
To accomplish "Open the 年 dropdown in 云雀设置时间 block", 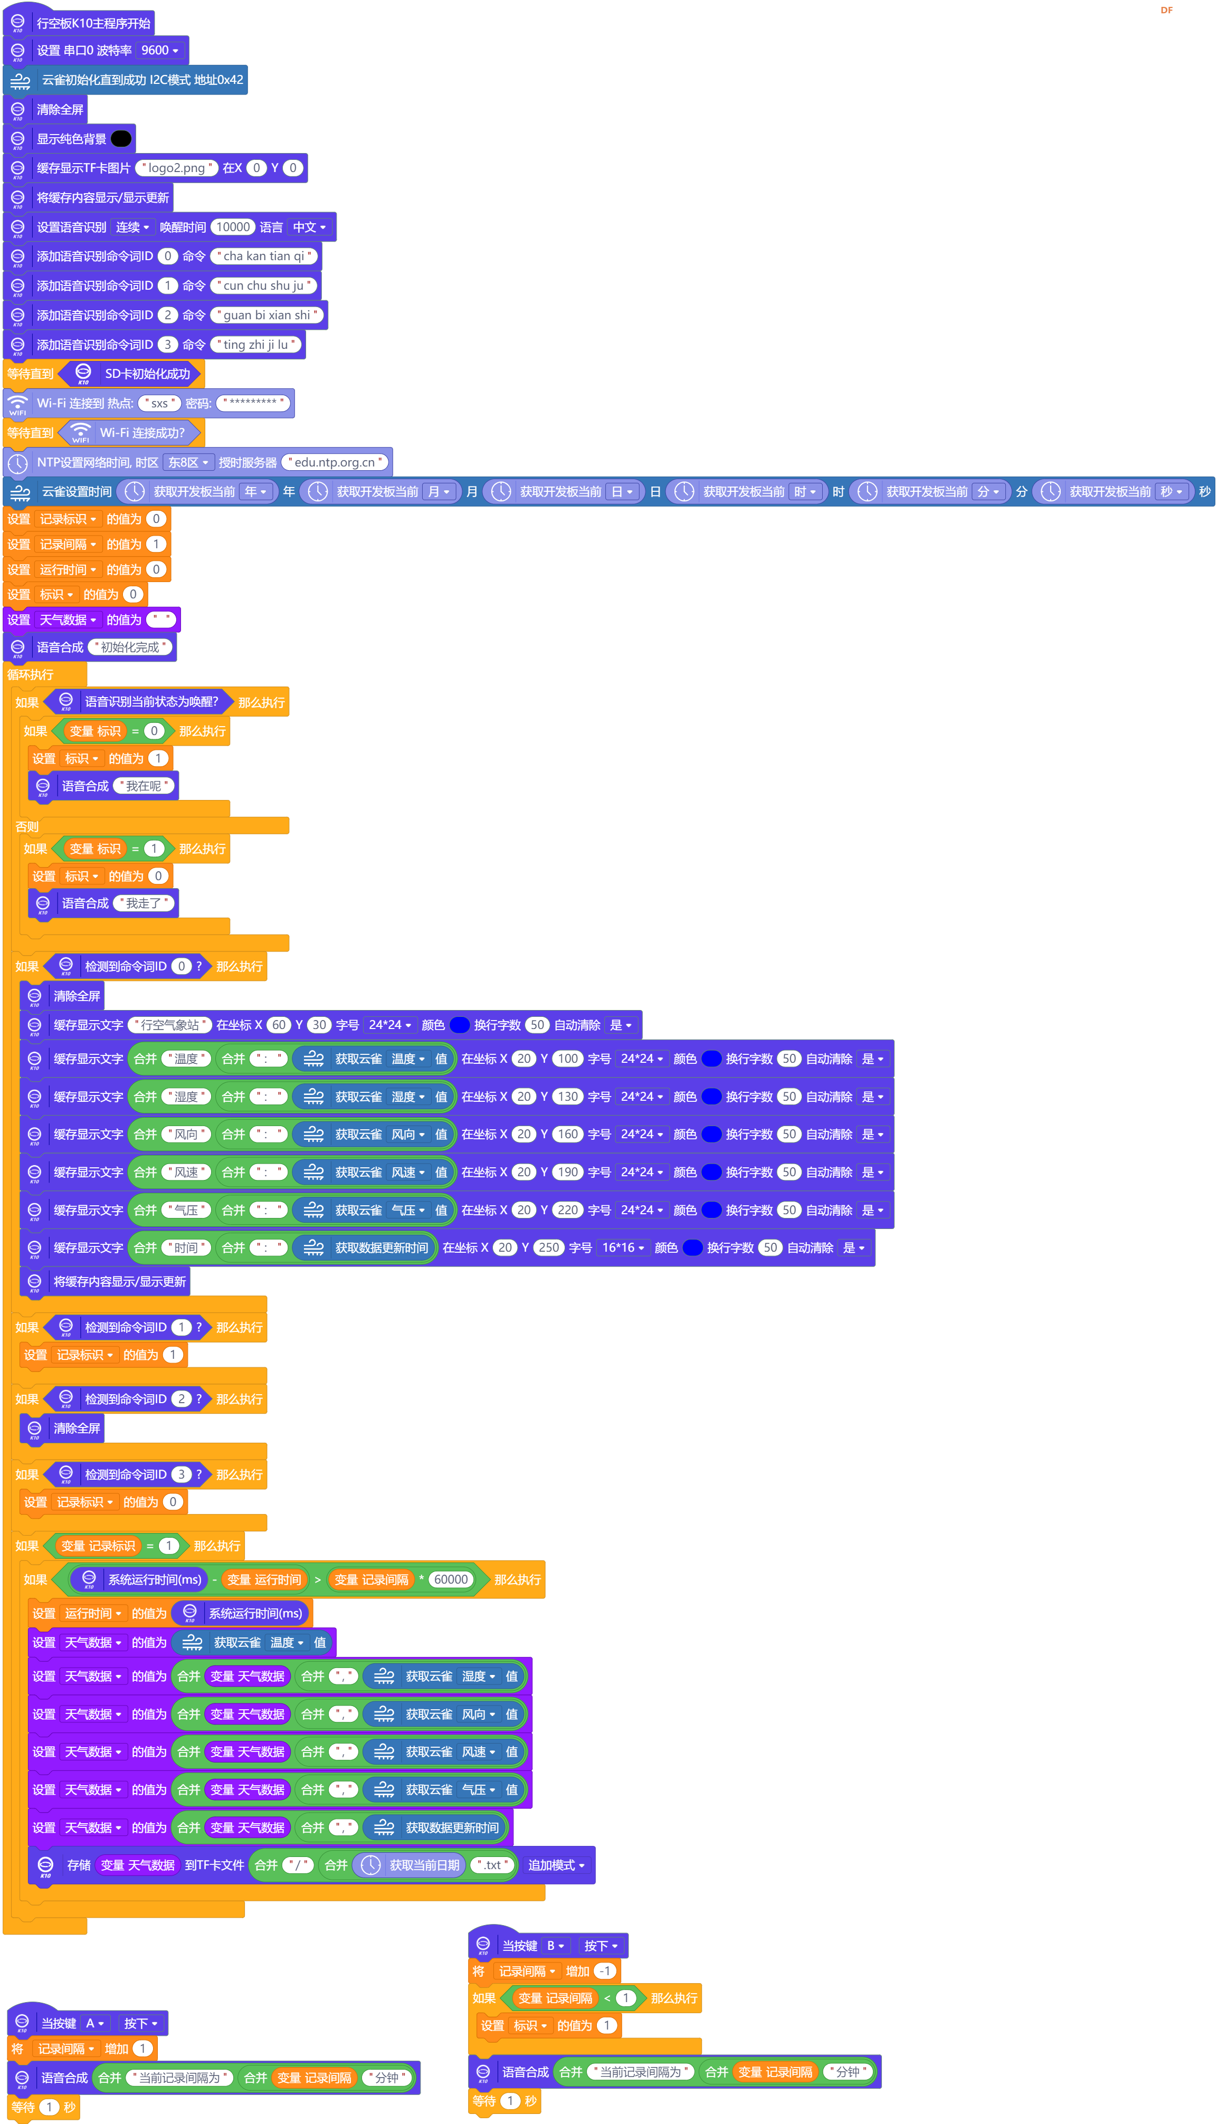I will point(256,492).
